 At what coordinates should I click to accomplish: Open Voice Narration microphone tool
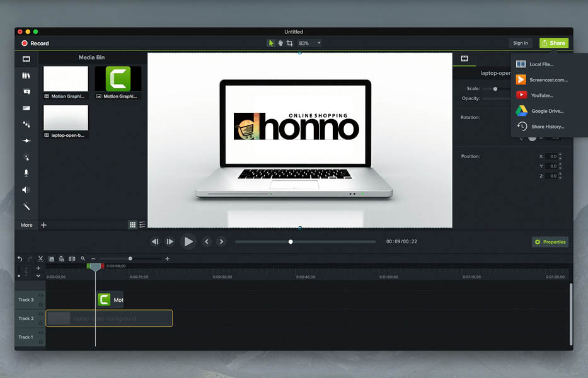(x=26, y=173)
